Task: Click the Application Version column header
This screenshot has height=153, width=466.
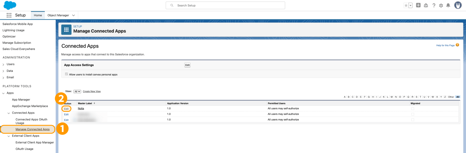Action: point(178,103)
